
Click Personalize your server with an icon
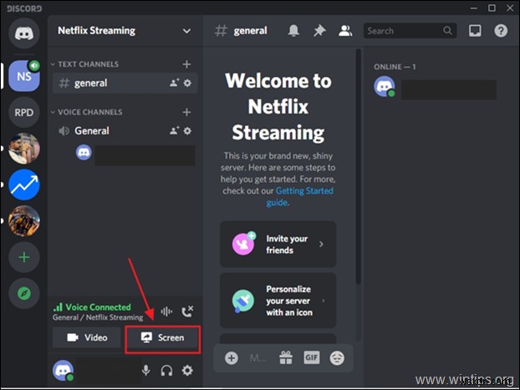pos(278,301)
